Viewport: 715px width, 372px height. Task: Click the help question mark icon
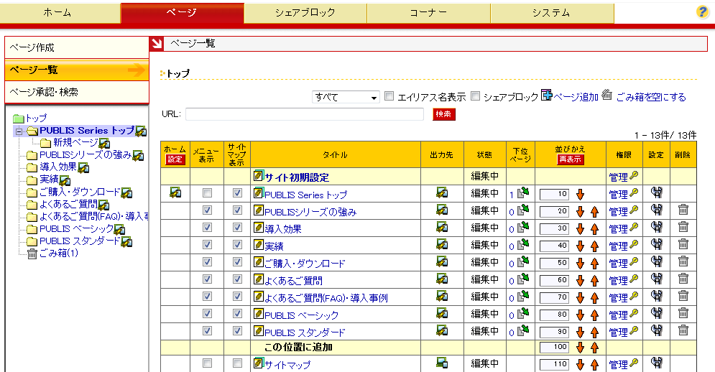pyautogui.click(x=703, y=12)
